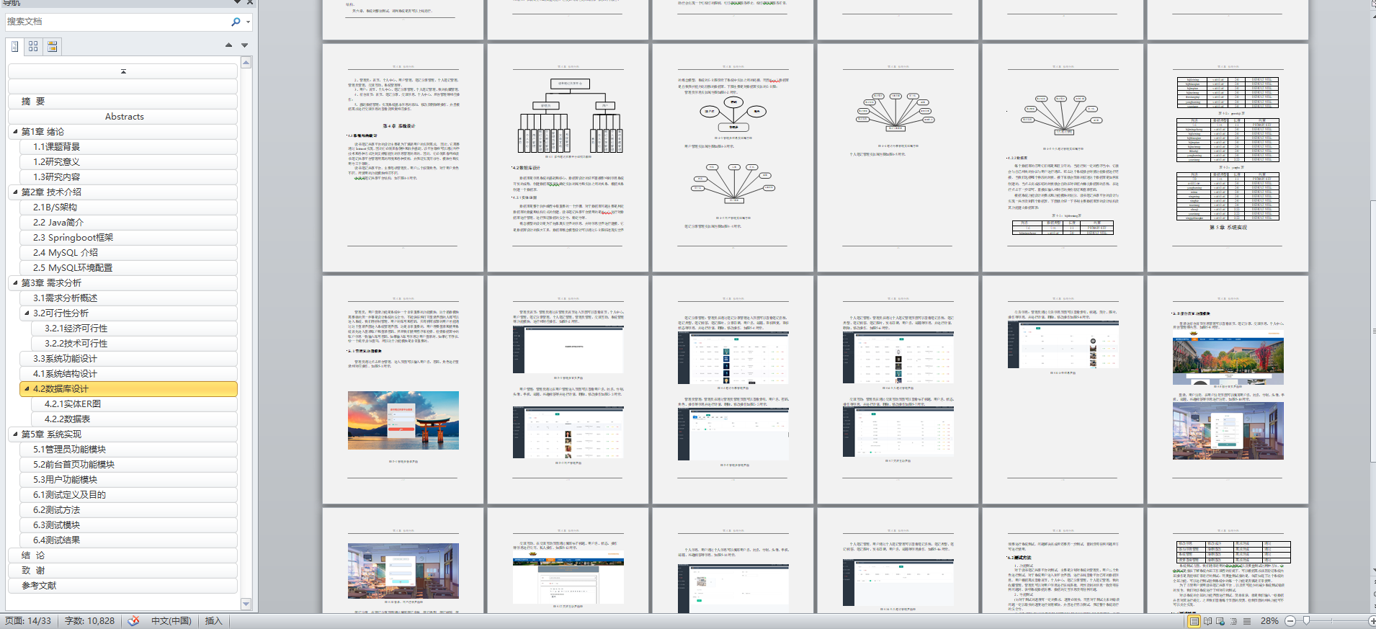1376x629 pixels.
Task: Select the Abstracts heading
Action: [122, 117]
